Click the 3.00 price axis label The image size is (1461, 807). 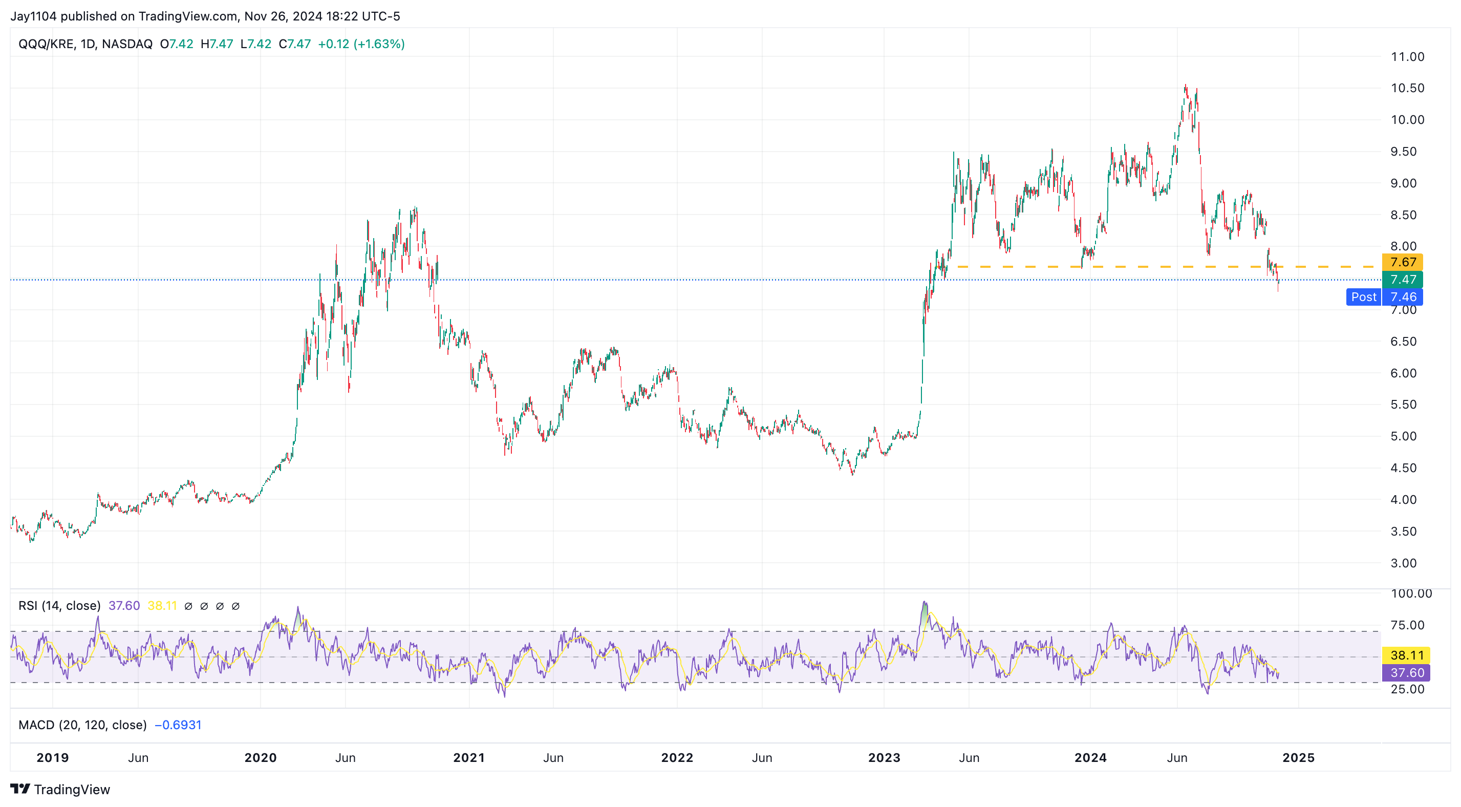pos(1403,563)
